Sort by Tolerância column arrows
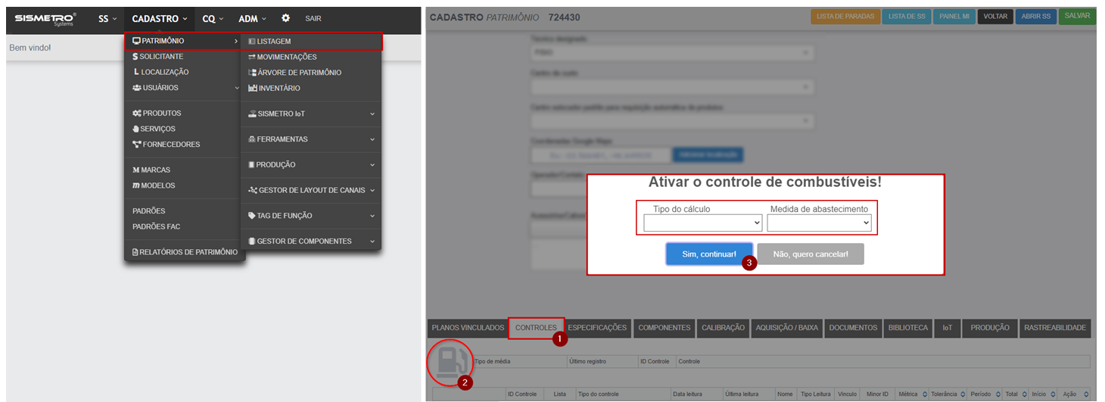Screen dimensions: 1105x402 pyautogui.click(x=963, y=394)
